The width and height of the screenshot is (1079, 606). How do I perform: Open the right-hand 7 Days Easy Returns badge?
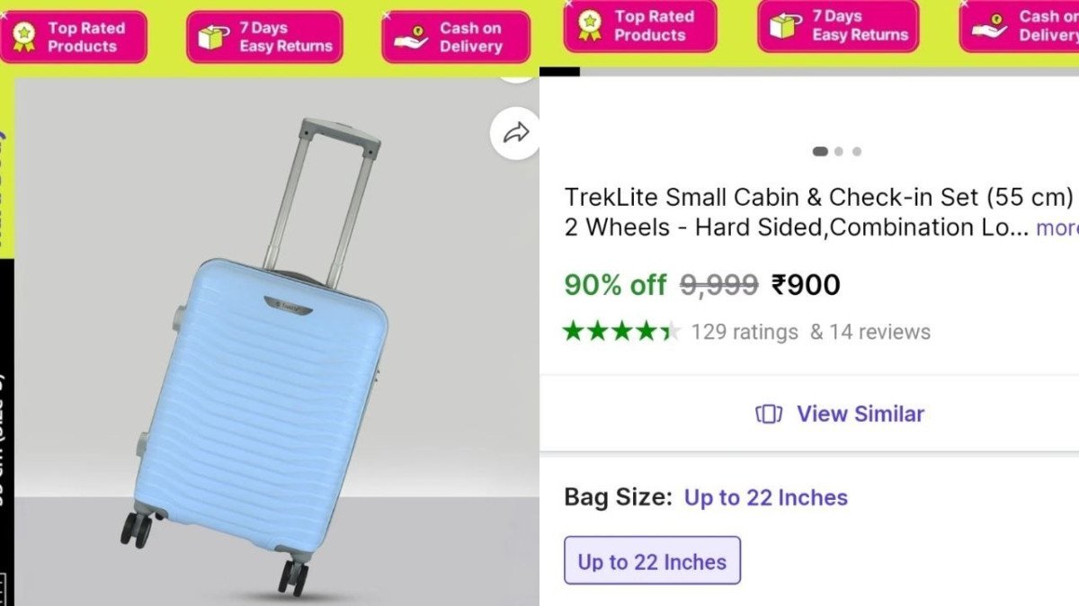tap(838, 26)
